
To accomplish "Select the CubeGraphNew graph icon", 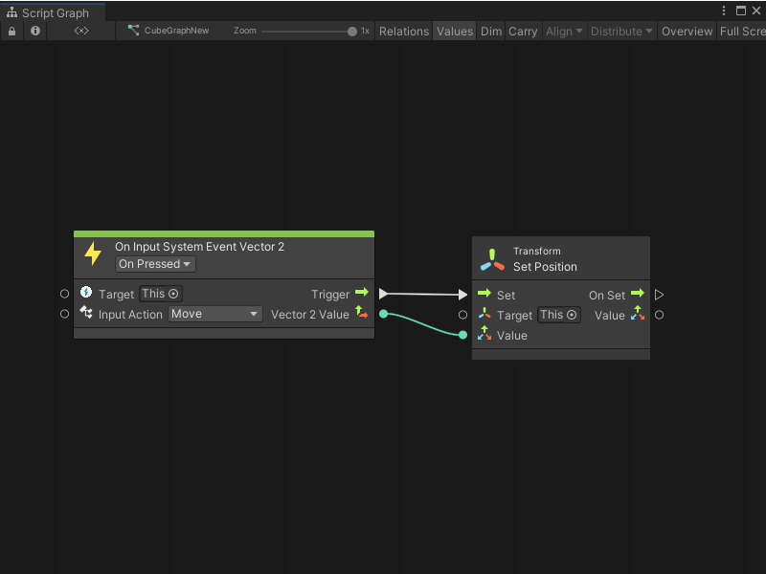I will click(133, 31).
